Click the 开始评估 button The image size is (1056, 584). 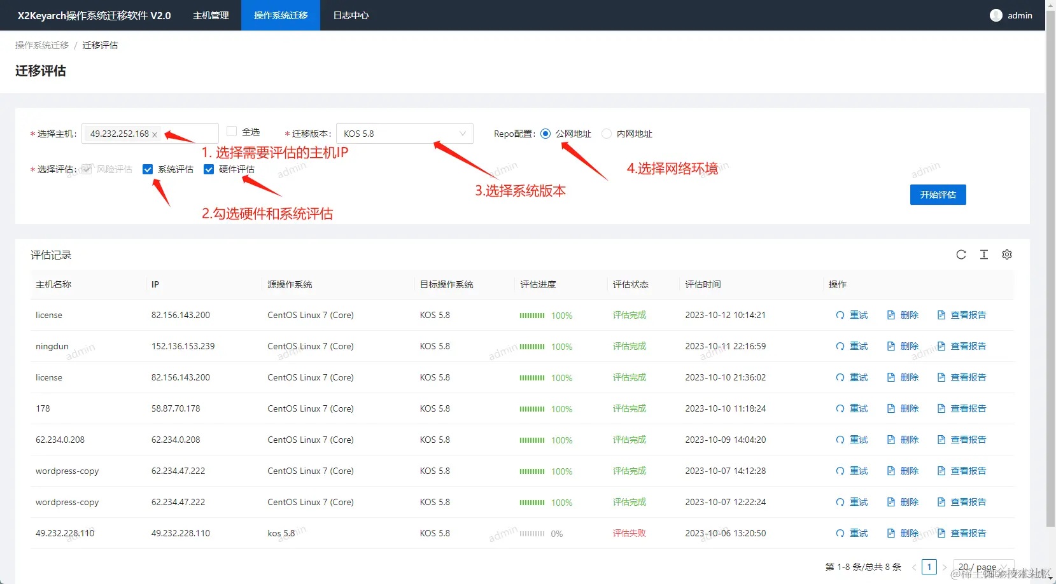pyautogui.click(x=938, y=195)
